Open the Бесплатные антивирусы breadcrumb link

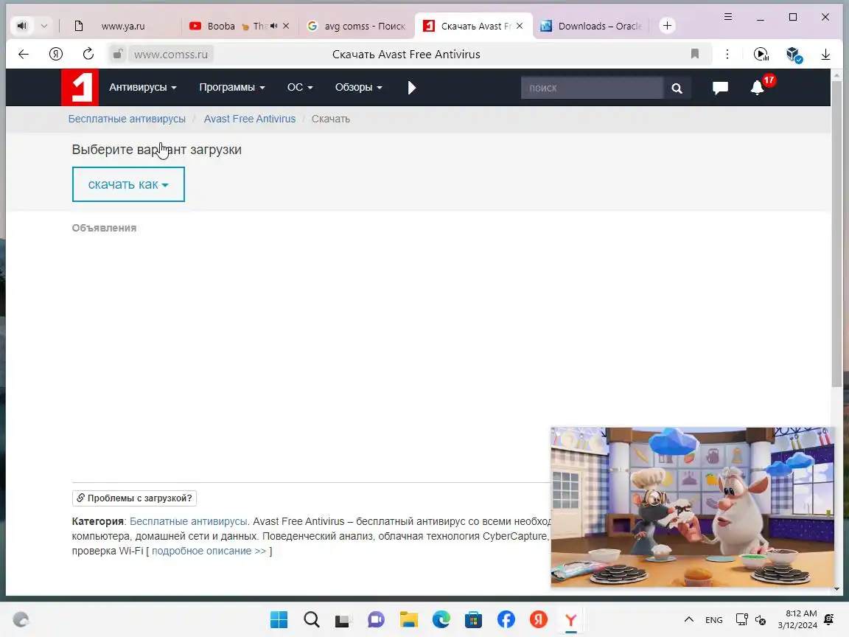point(127,119)
